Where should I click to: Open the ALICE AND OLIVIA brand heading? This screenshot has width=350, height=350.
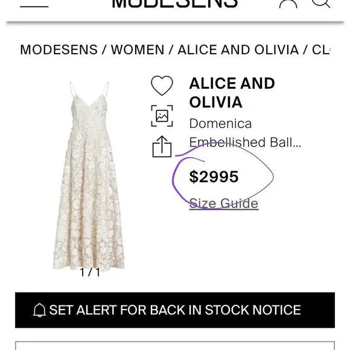232,93
